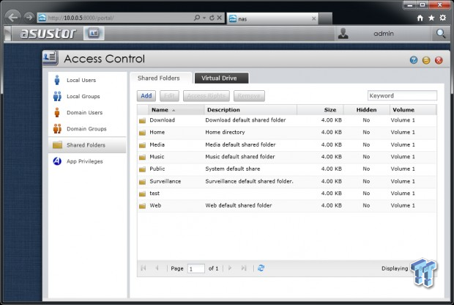Click the asustor logo

pos(48,33)
